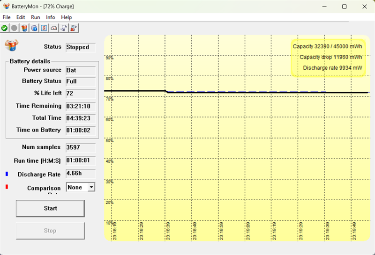
Task: Click the Battery Status field showing Full
Action: pos(81,81)
